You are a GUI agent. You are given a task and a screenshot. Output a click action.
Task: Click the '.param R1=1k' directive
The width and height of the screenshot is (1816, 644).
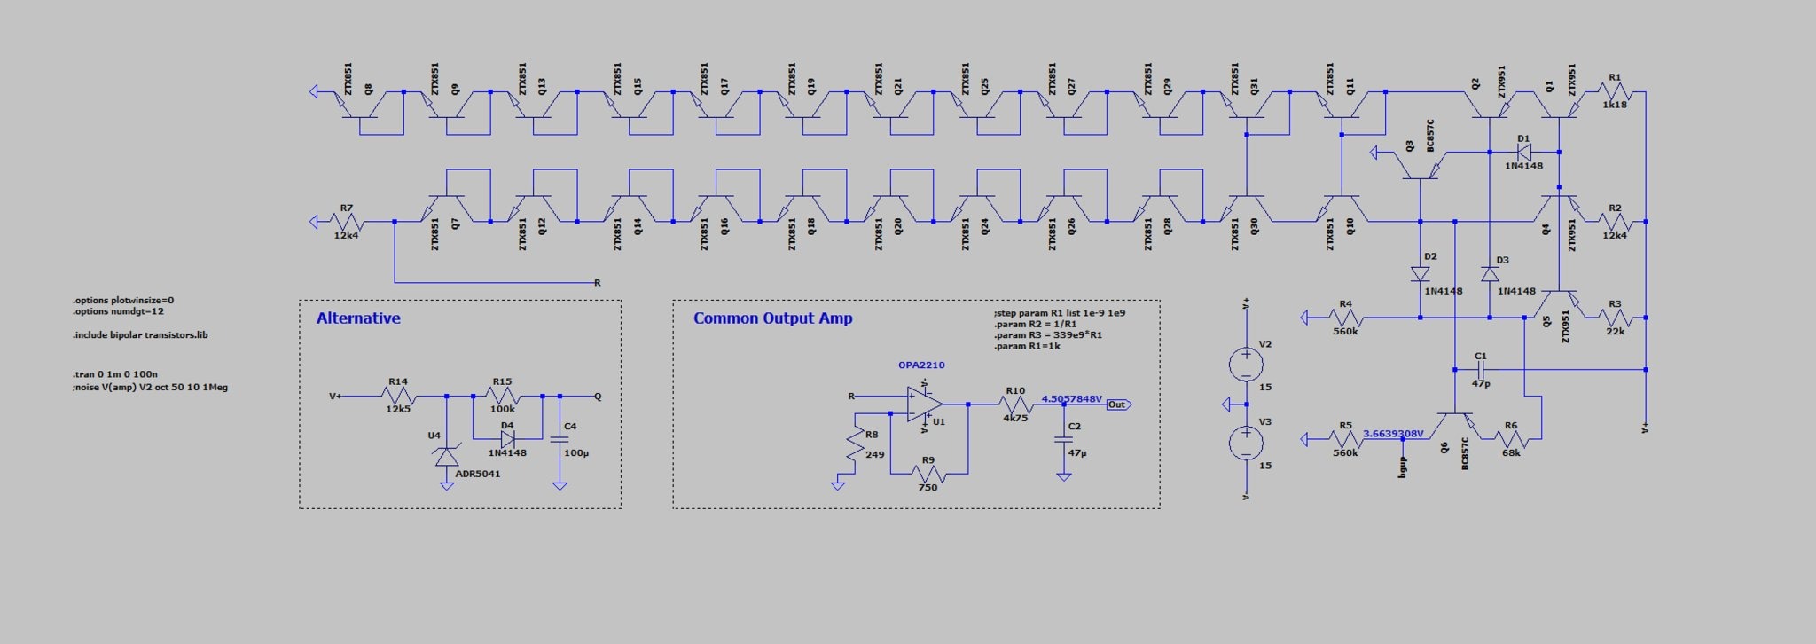click(1027, 346)
